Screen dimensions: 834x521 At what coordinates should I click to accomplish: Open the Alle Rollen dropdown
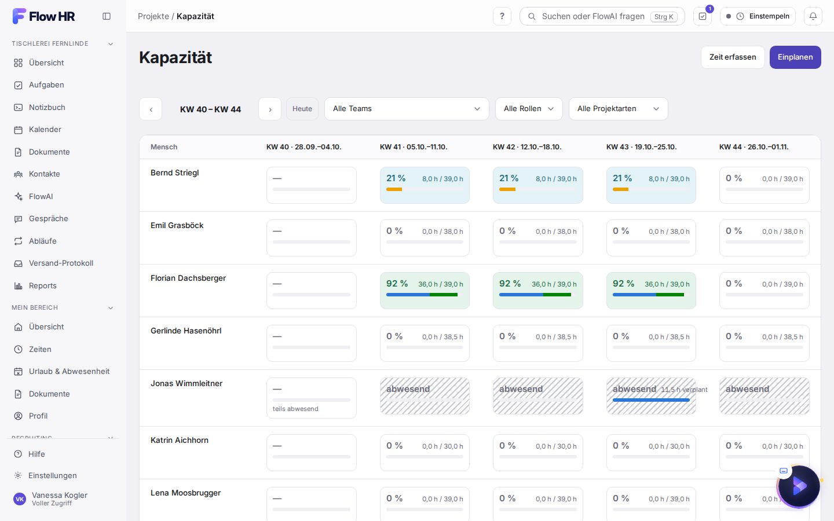coord(529,109)
